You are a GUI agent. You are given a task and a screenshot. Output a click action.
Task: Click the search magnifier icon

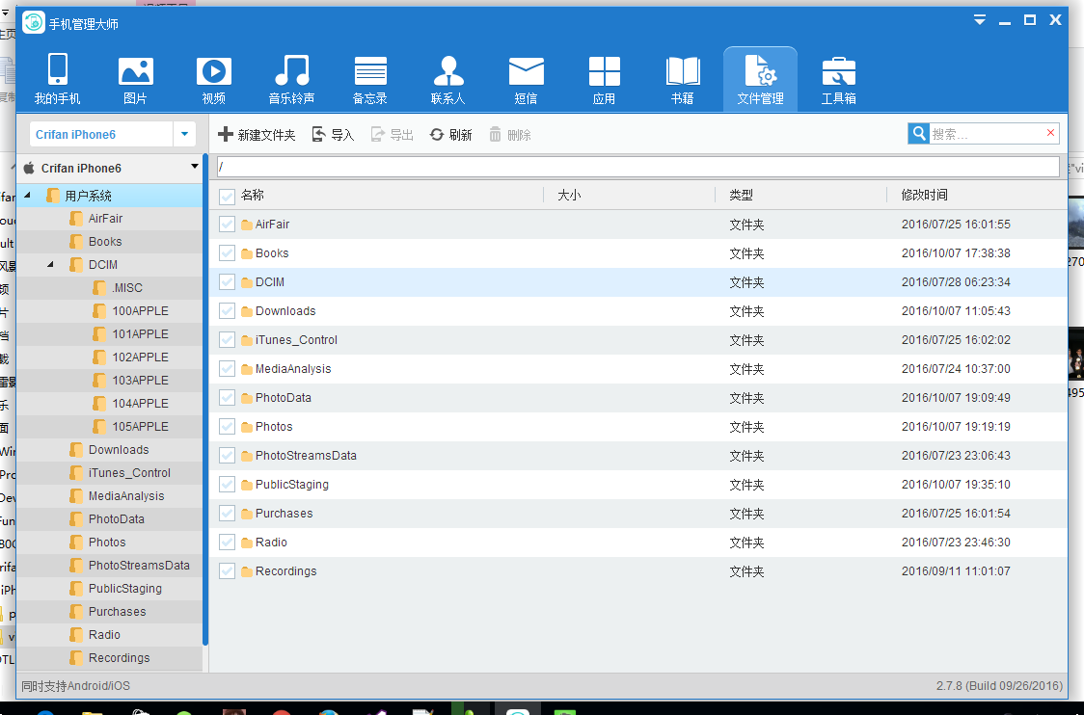pos(918,133)
